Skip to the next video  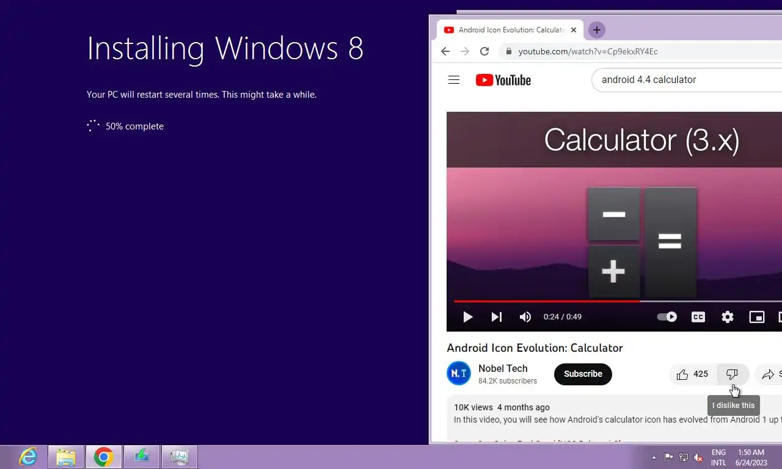[x=497, y=317]
